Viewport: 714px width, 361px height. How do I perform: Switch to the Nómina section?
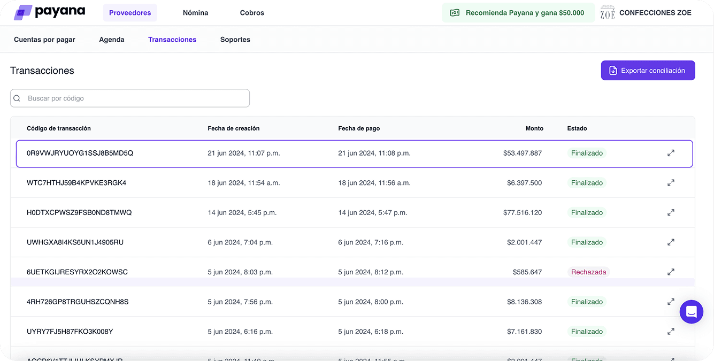pyautogui.click(x=195, y=12)
